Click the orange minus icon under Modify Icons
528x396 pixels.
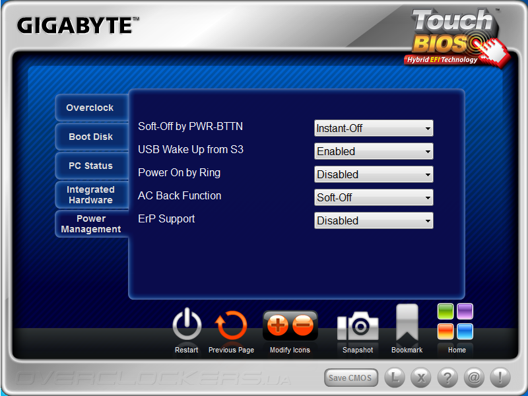(303, 325)
